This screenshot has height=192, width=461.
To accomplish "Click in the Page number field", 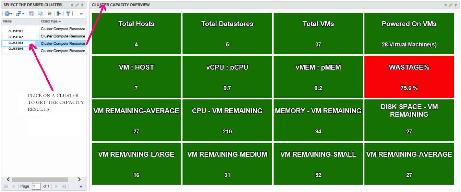I will [x=36, y=186].
